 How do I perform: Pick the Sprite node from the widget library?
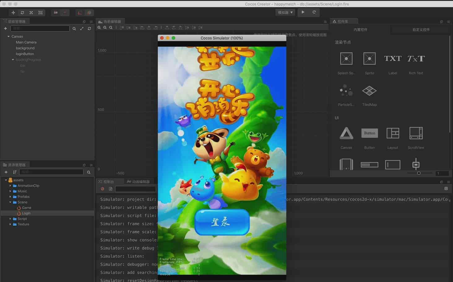pyautogui.click(x=369, y=59)
